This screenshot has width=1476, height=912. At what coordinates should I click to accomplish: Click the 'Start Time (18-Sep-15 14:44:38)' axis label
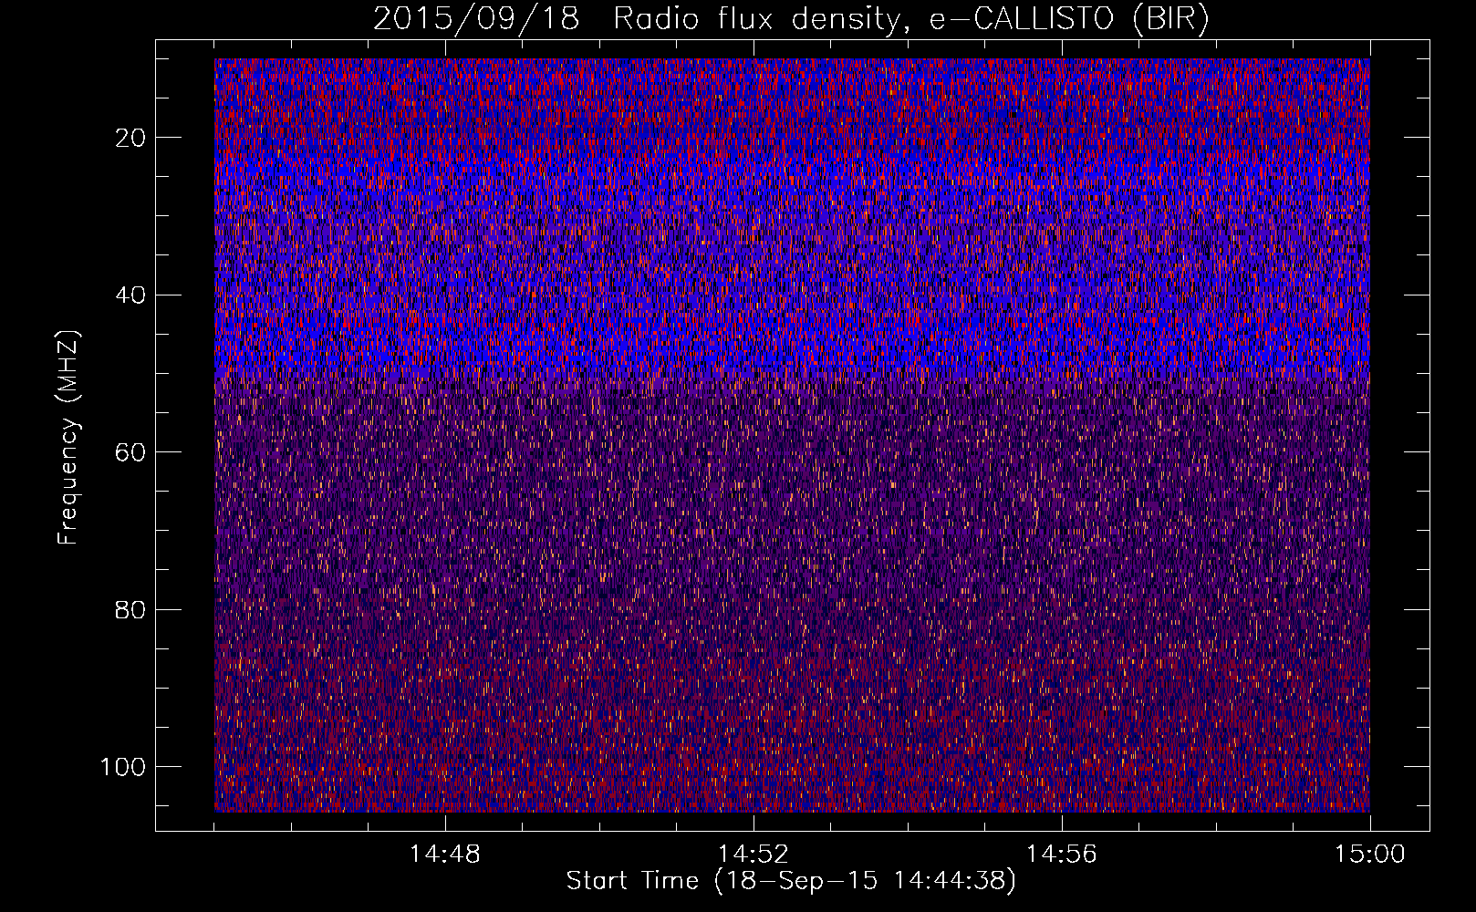[x=791, y=881]
